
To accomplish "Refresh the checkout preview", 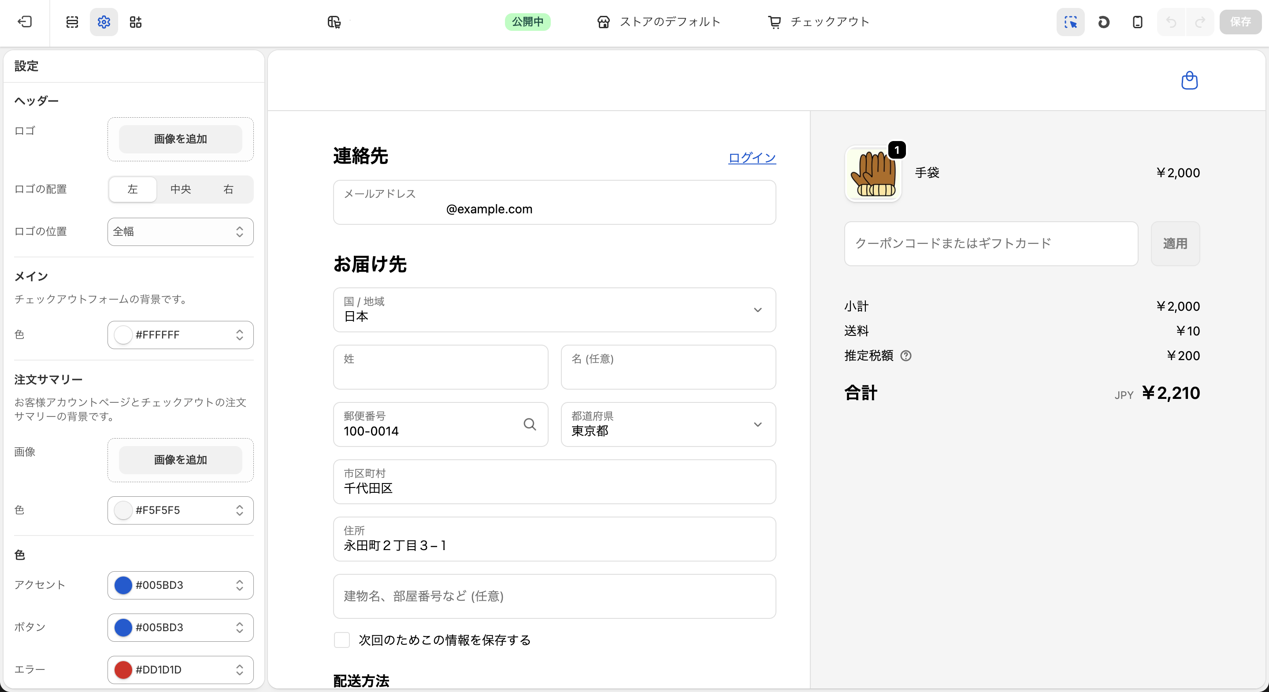I will [x=1103, y=22].
